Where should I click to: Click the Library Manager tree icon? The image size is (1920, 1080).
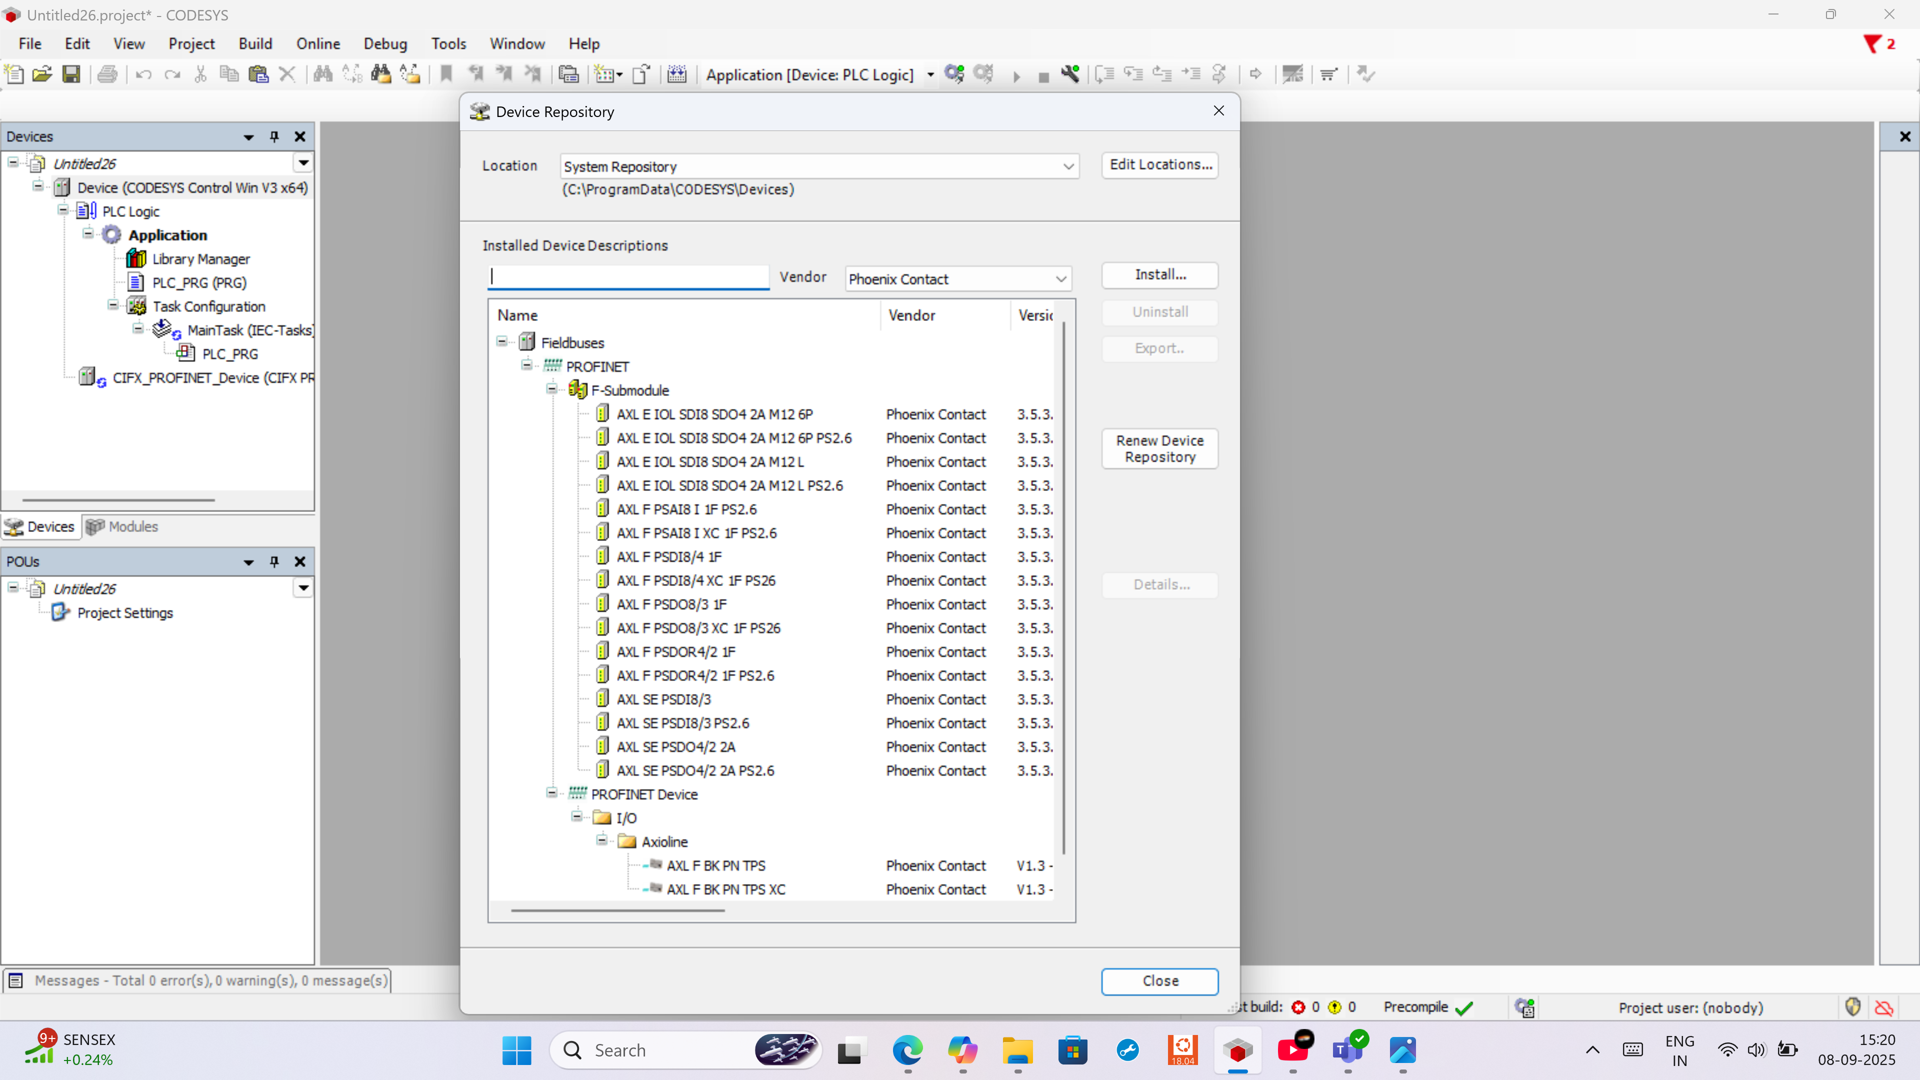[135, 258]
